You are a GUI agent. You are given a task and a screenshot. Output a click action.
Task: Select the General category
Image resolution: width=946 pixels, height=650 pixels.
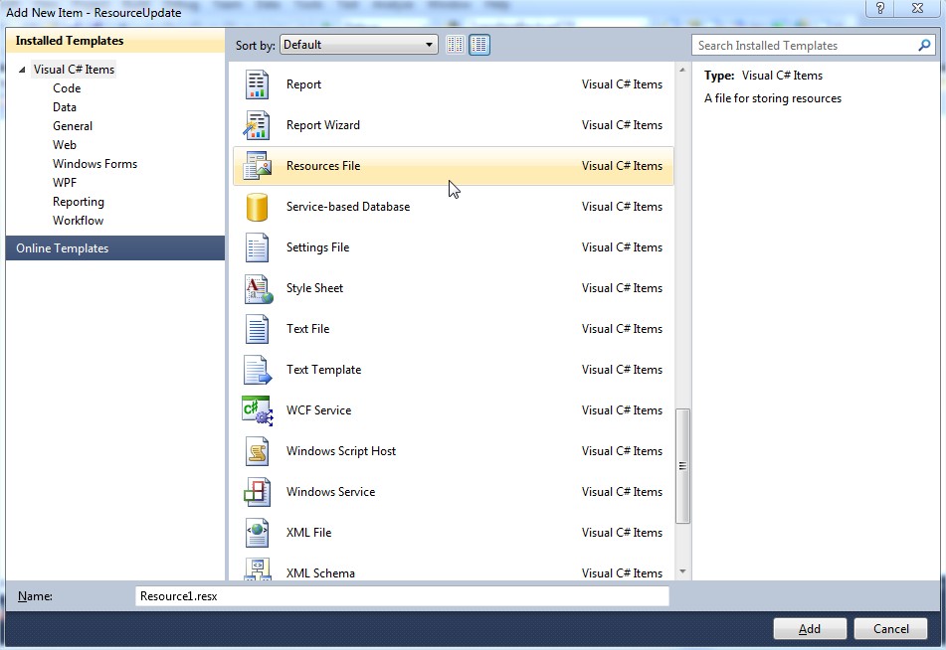(73, 126)
